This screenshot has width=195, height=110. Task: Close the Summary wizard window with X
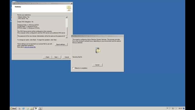[71, 3]
